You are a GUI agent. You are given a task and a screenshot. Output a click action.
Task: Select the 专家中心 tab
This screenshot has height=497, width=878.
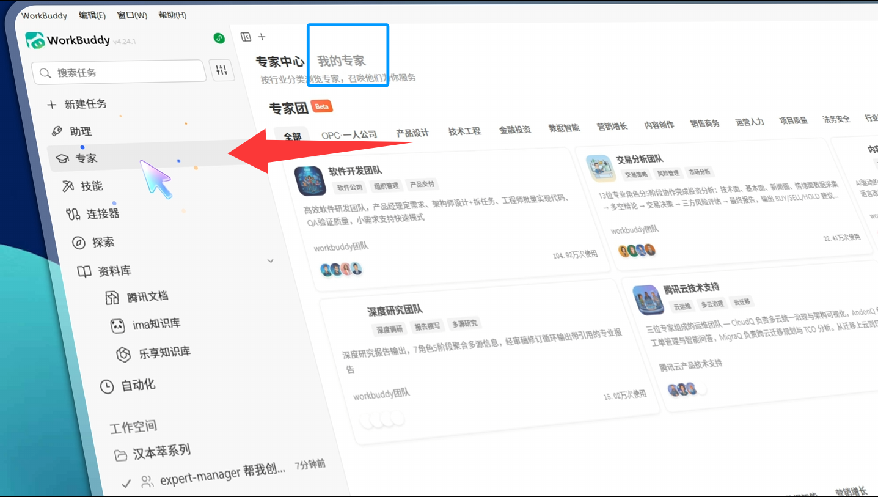click(280, 62)
